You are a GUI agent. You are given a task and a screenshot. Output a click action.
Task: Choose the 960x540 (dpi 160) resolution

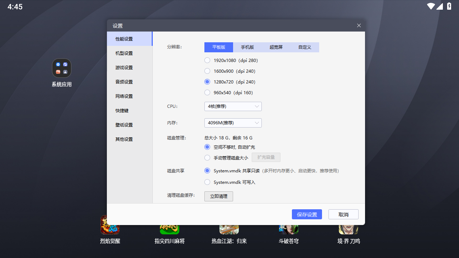(207, 92)
